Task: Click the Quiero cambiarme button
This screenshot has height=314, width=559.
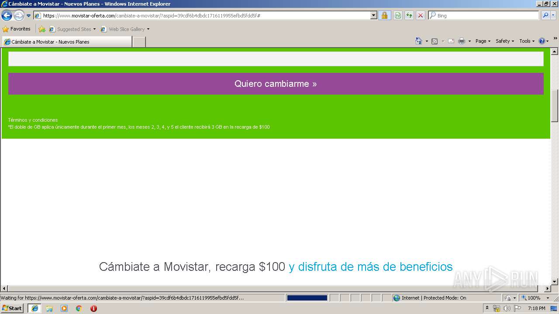Action: (276, 84)
